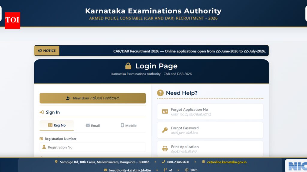Click the footer copyright symbol icon
307x172 pixels.
pos(186,170)
